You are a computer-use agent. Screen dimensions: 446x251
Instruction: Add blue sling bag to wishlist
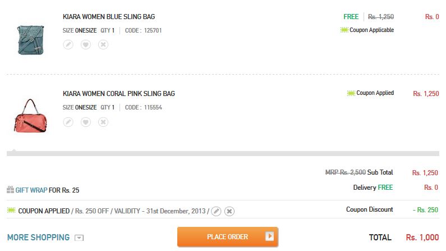point(86,45)
